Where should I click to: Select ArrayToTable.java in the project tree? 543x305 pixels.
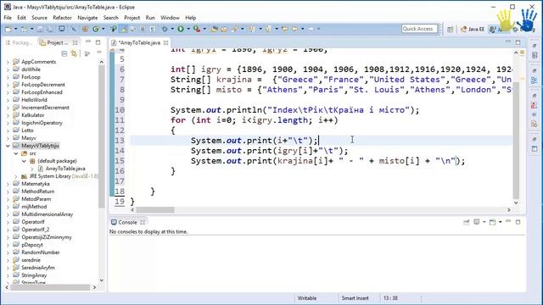pyautogui.click(x=65, y=169)
